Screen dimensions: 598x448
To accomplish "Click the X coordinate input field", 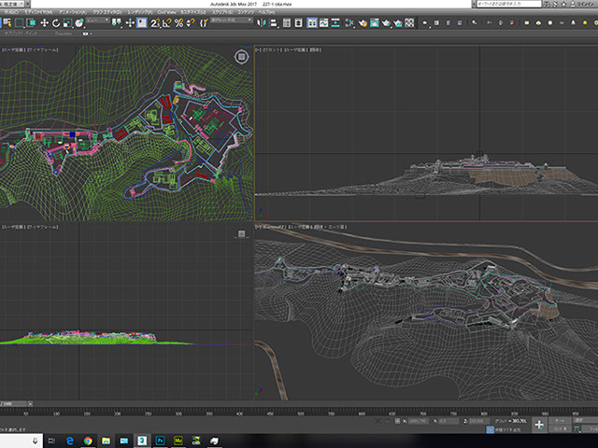I will [x=418, y=421].
